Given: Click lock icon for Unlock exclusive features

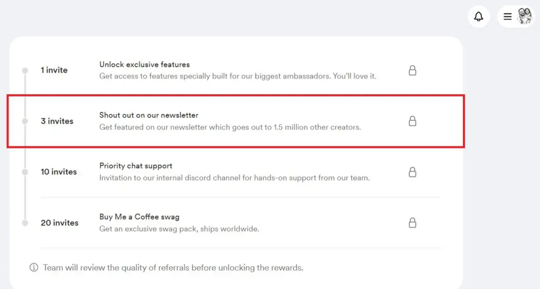Looking at the screenshot, I should [412, 71].
